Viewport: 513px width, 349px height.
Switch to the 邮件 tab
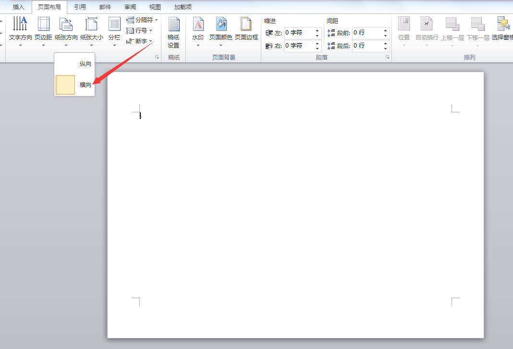click(105, 7)
